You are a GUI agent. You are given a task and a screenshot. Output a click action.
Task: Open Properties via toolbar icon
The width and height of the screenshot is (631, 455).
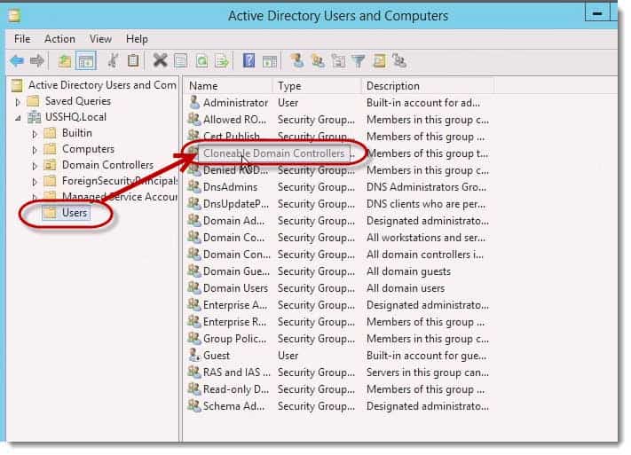[180, 61]
